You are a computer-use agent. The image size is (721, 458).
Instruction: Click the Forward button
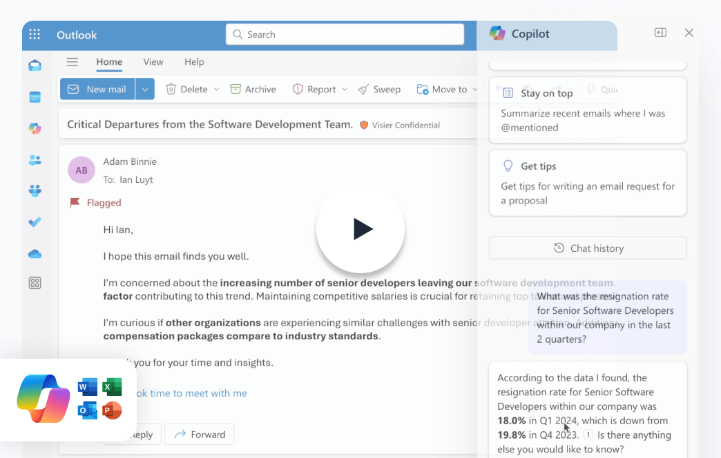[x=200, y=435]
